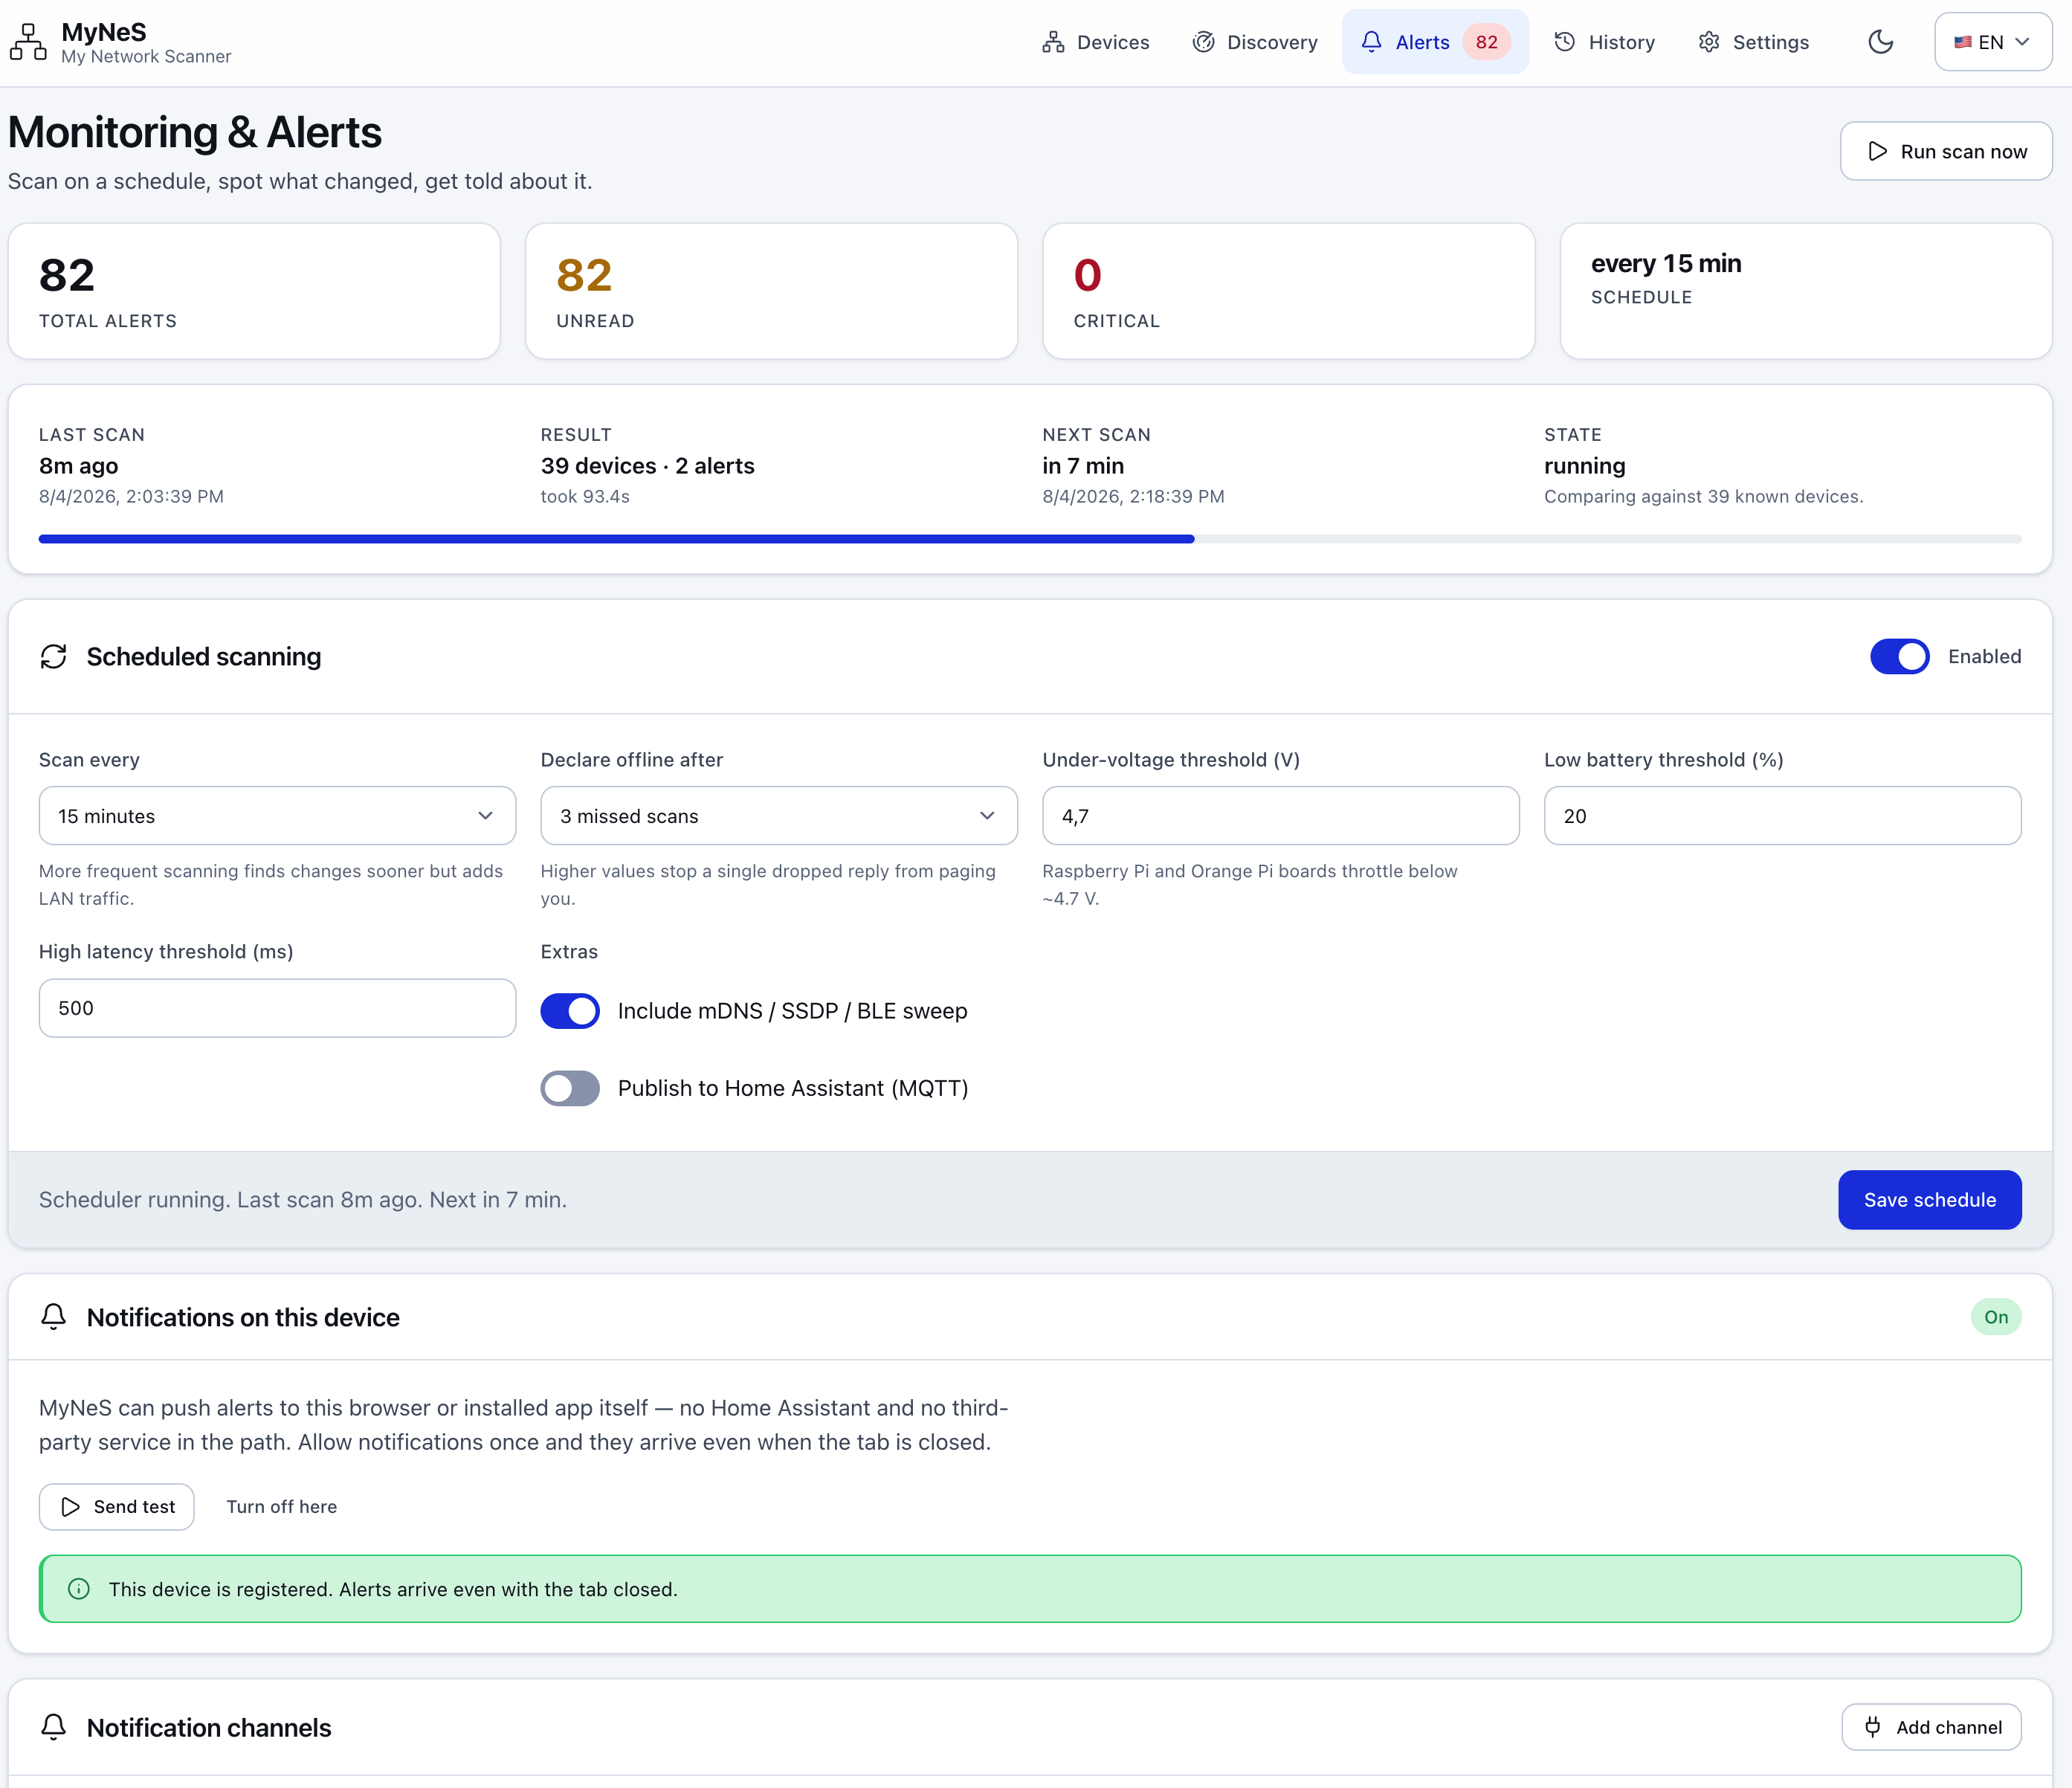
Task: Open the Scan every 15 minutes dropdown
Action: [277, 816]
